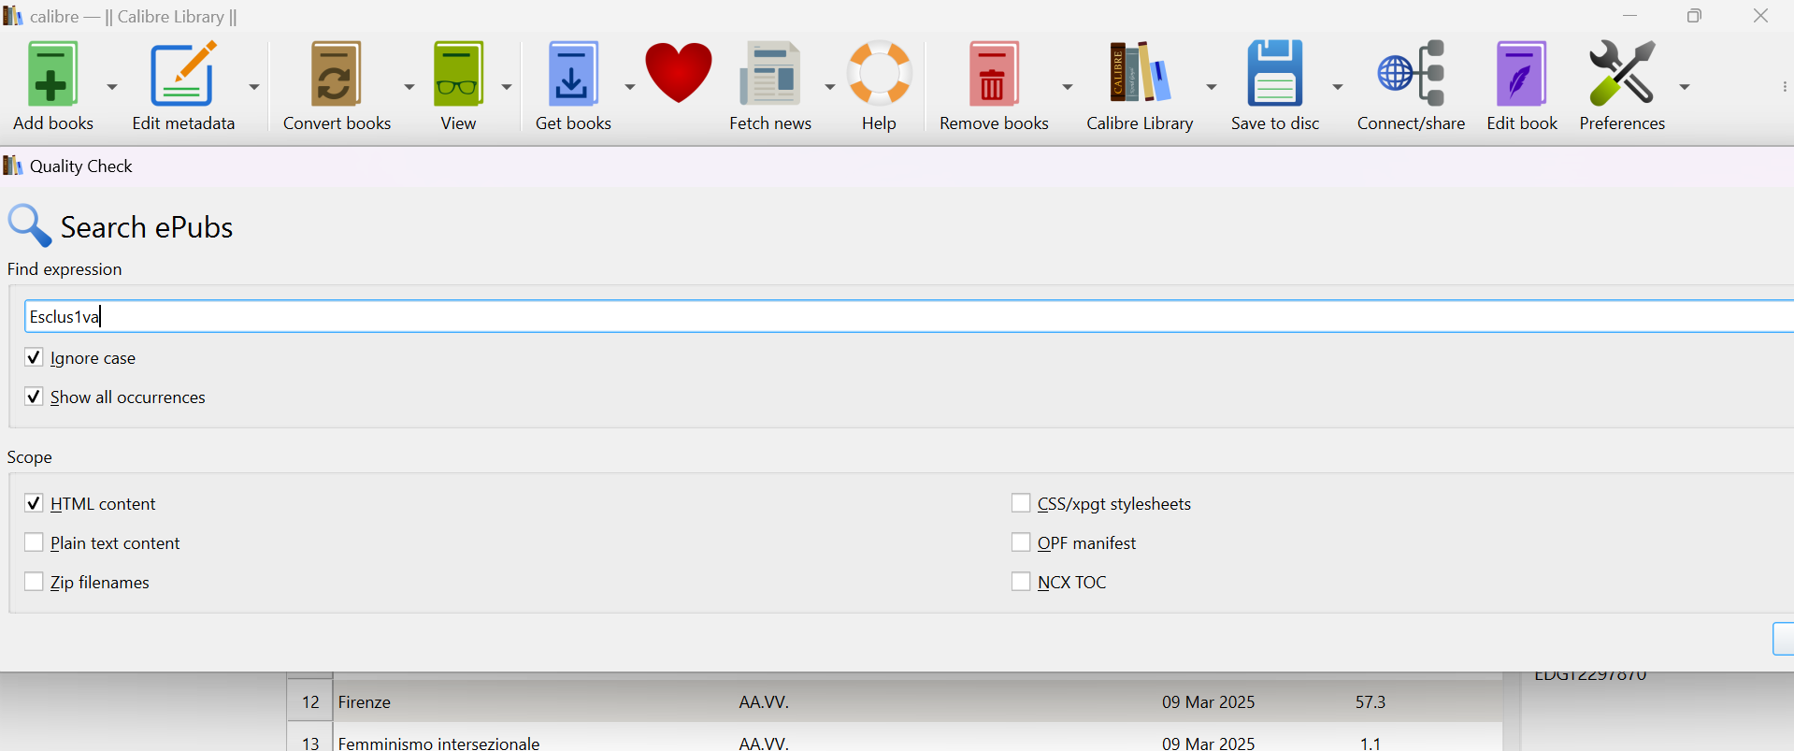Click AA.VV. author in Femminismo intersezionale row
The image size is (1794, 751).
point(764,743)
